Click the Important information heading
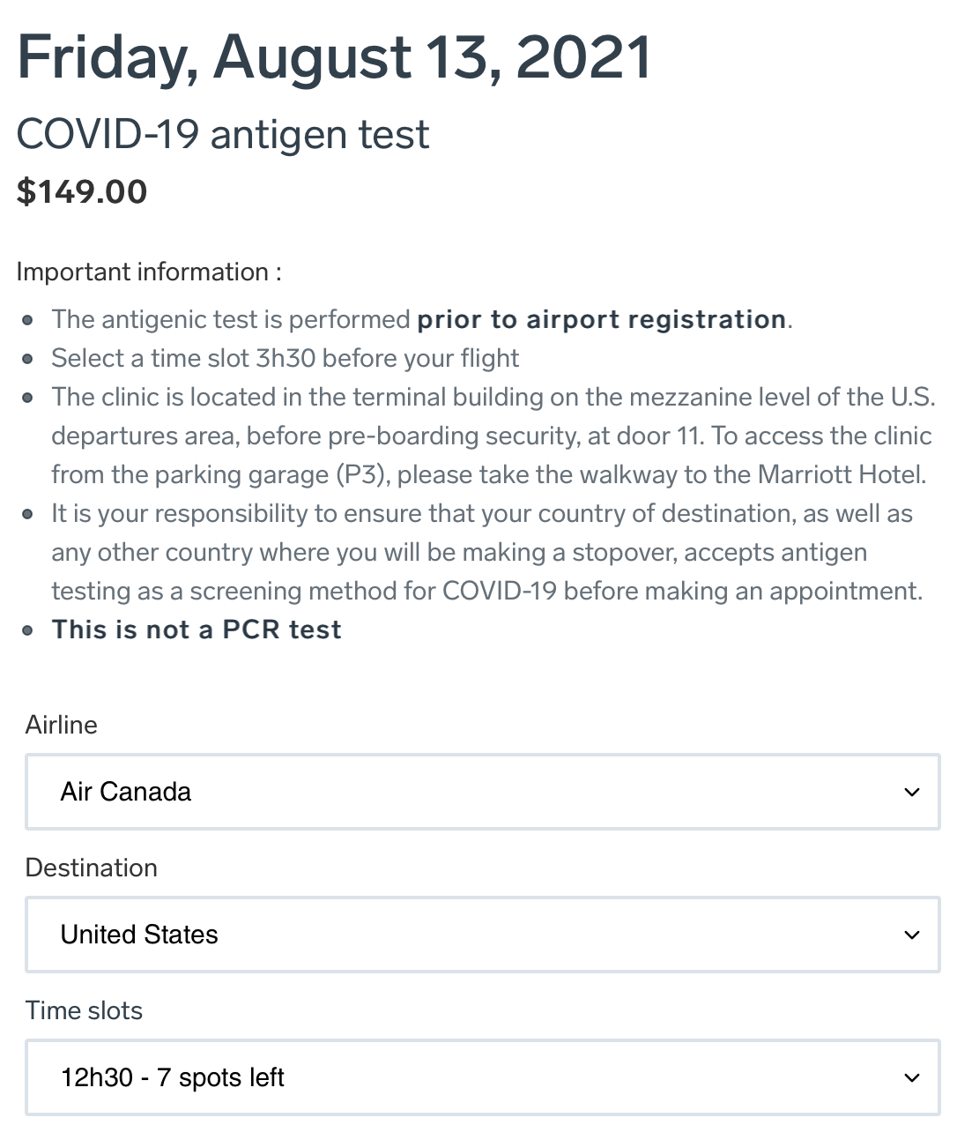This screenshot has height=1125, width=957. point(149,272)
